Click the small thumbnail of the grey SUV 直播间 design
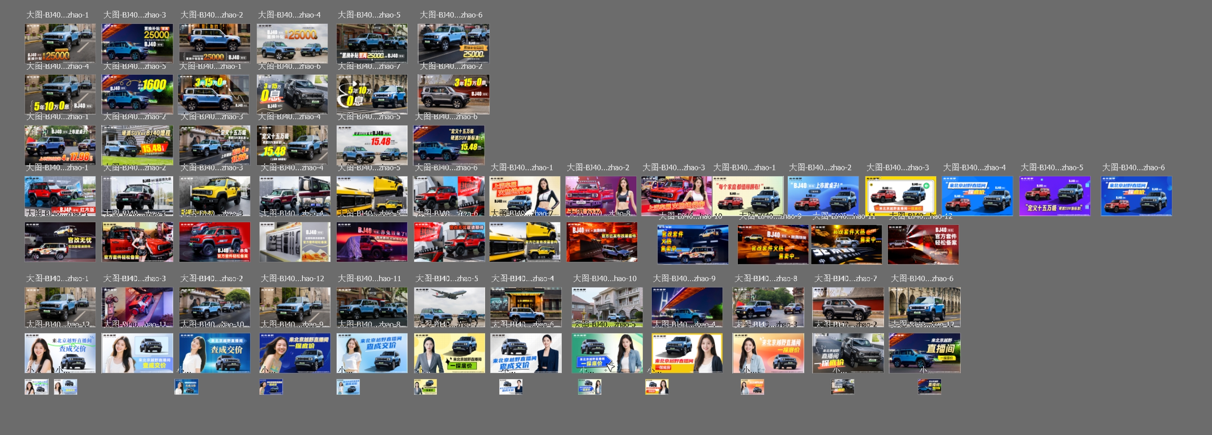This screenshot has height=435, width=1212. 843,387
